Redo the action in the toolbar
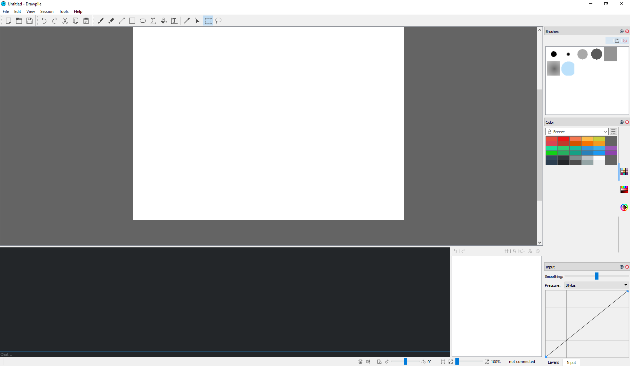Image resolution: width=630 pixels, height=366 pixels. pos(55,21)
